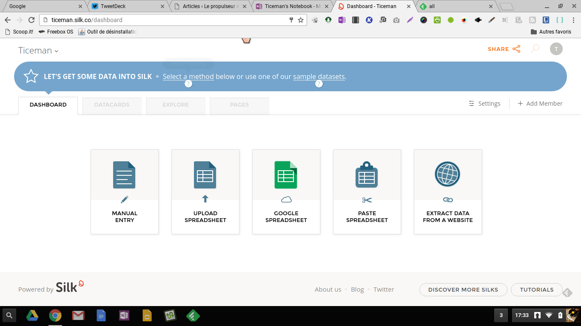Viewport: 581px width, 326px height.
Task: Click the green printer extension icon
Action: pos(437,20)
